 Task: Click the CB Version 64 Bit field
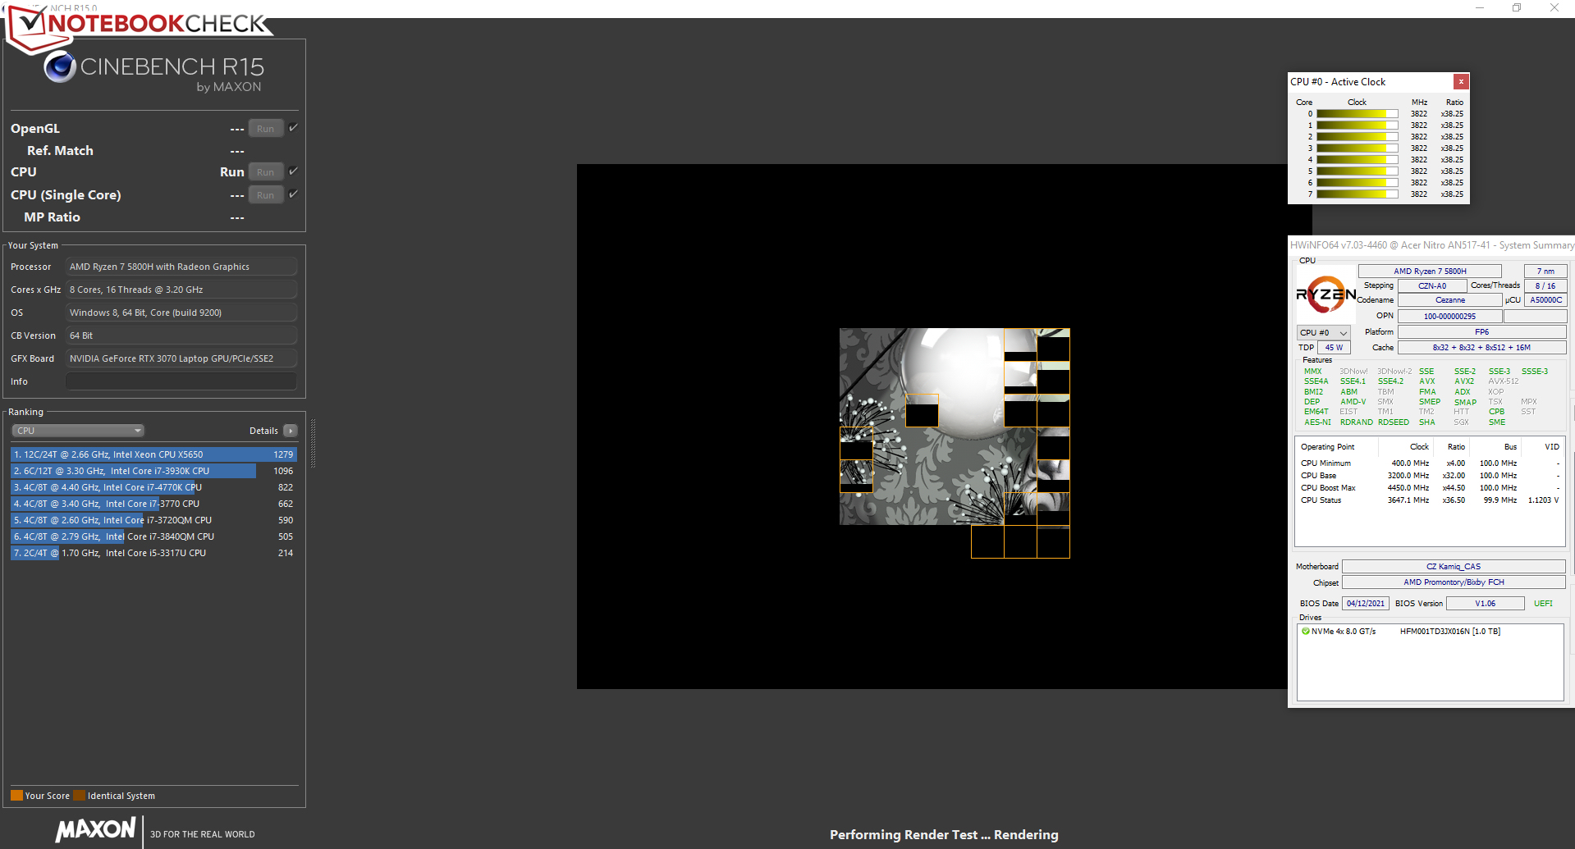181,335
